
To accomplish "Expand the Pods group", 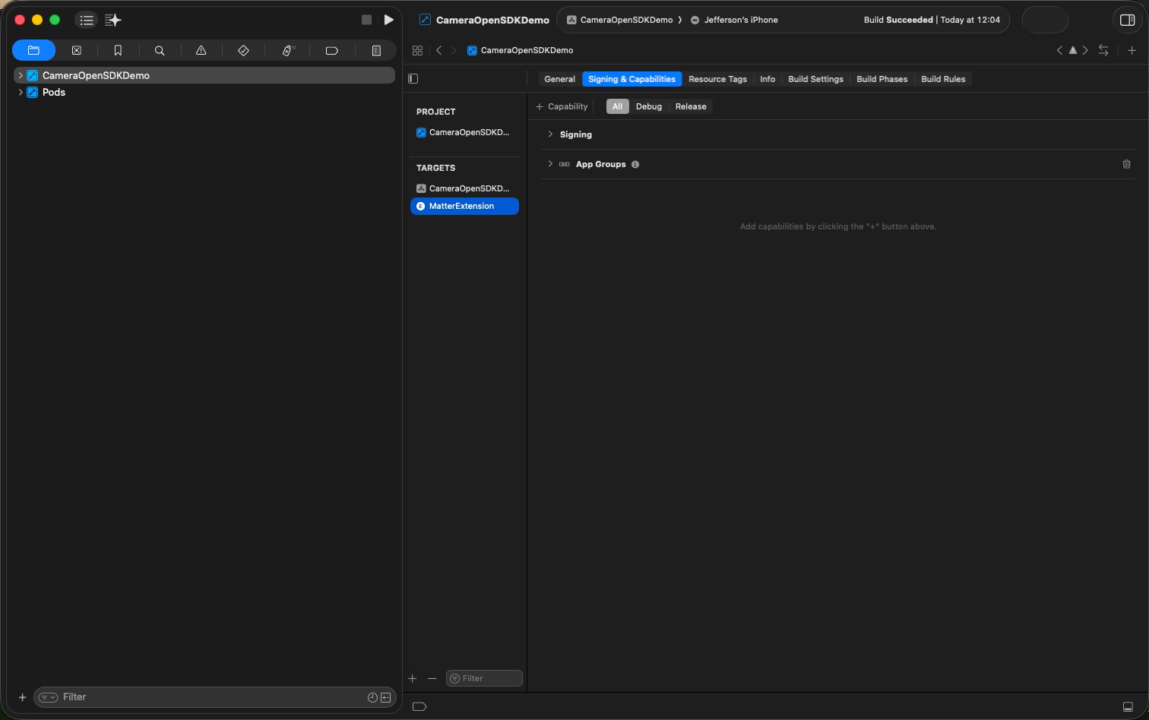I will [21, 92].
